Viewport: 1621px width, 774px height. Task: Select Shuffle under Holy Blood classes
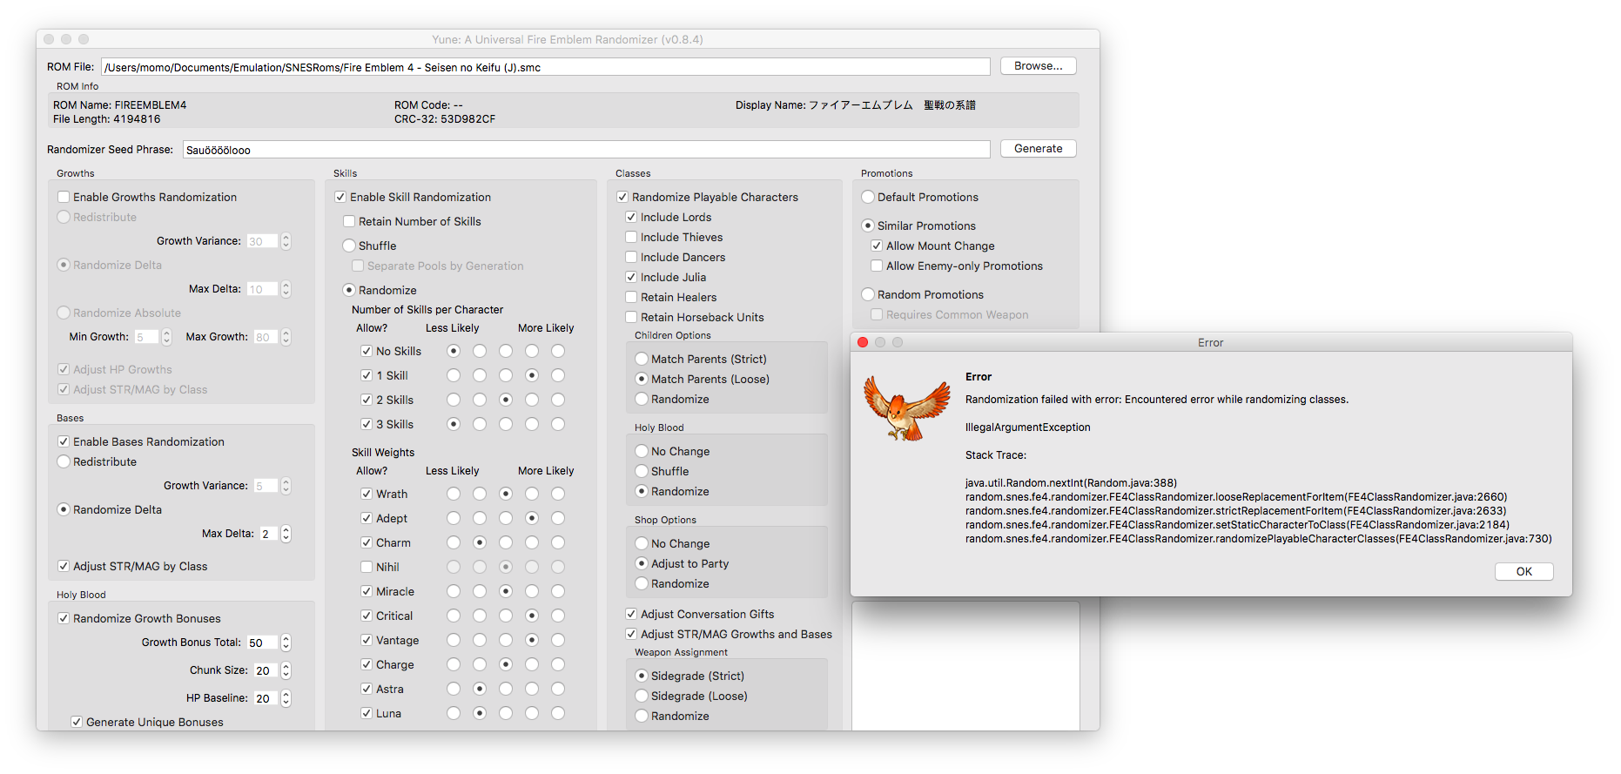pyautogui.click(x=642, y=471)
